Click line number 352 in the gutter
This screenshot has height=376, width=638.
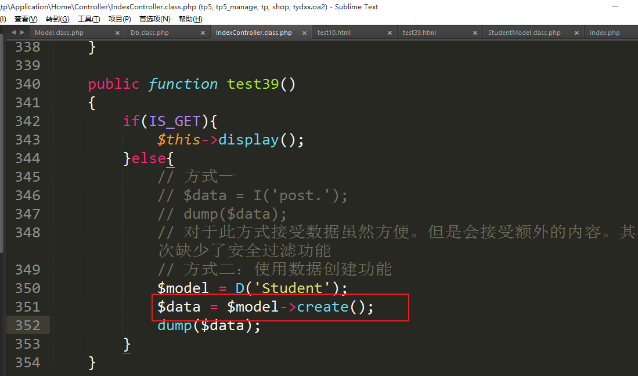pyautogui.click(x=27, y=326)
